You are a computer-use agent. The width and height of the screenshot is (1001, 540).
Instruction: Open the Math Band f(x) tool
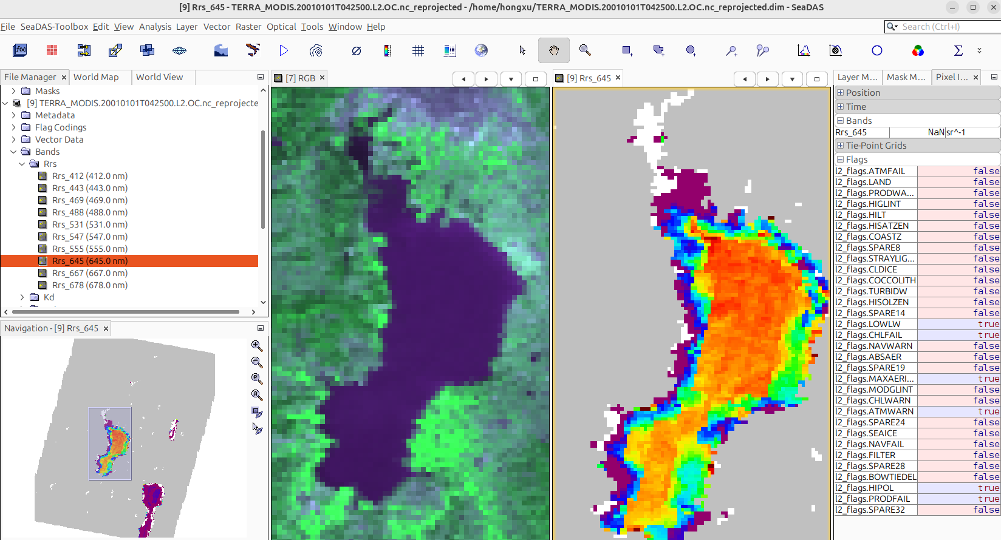coord(20,50)
